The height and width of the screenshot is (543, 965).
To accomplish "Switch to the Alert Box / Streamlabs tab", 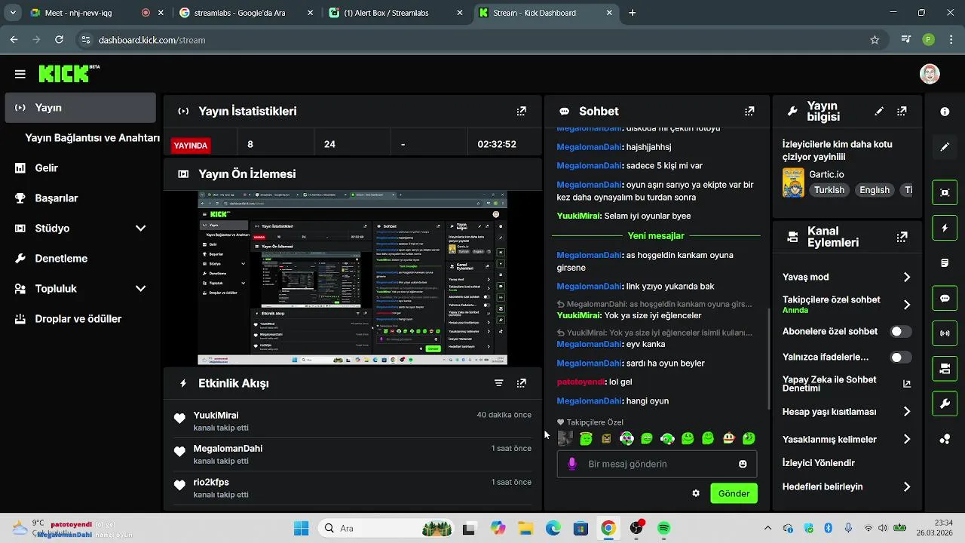I will (x=397, y=13).
